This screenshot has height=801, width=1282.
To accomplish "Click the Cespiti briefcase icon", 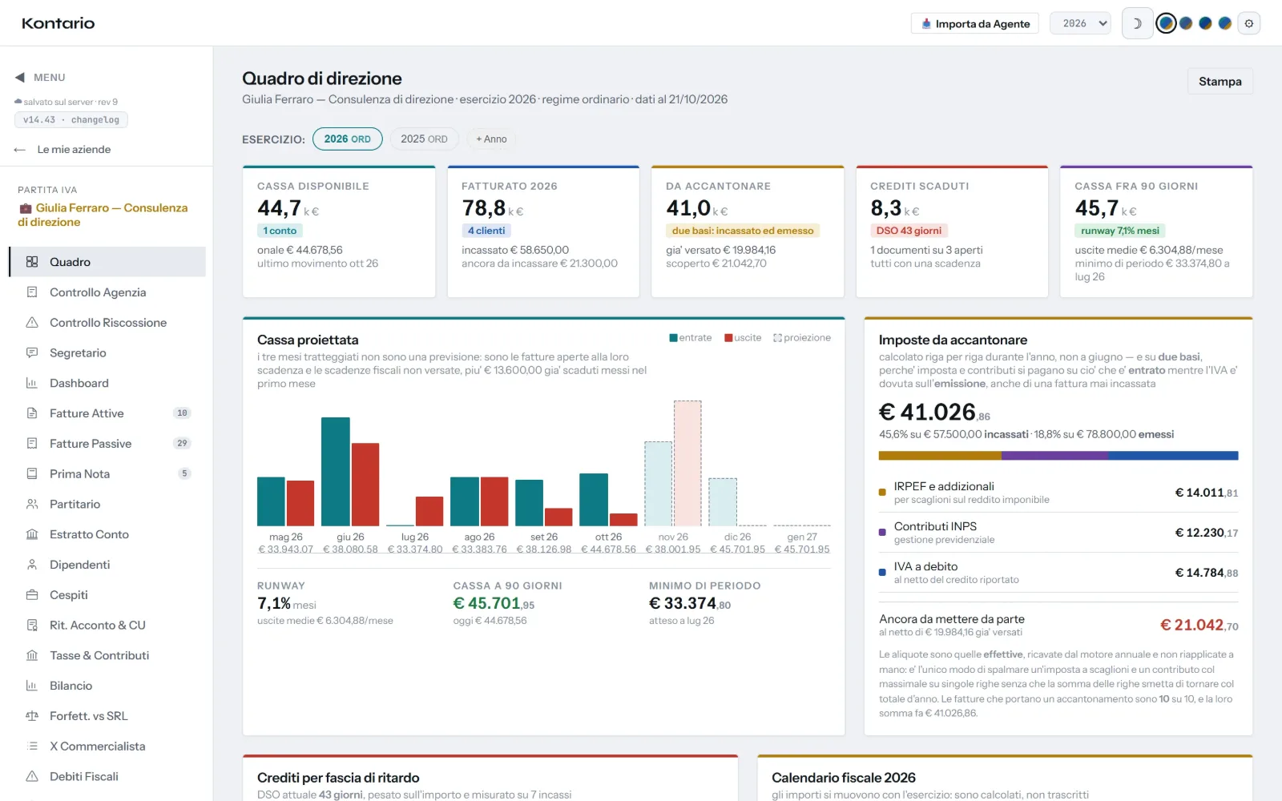I will point(32,595).
